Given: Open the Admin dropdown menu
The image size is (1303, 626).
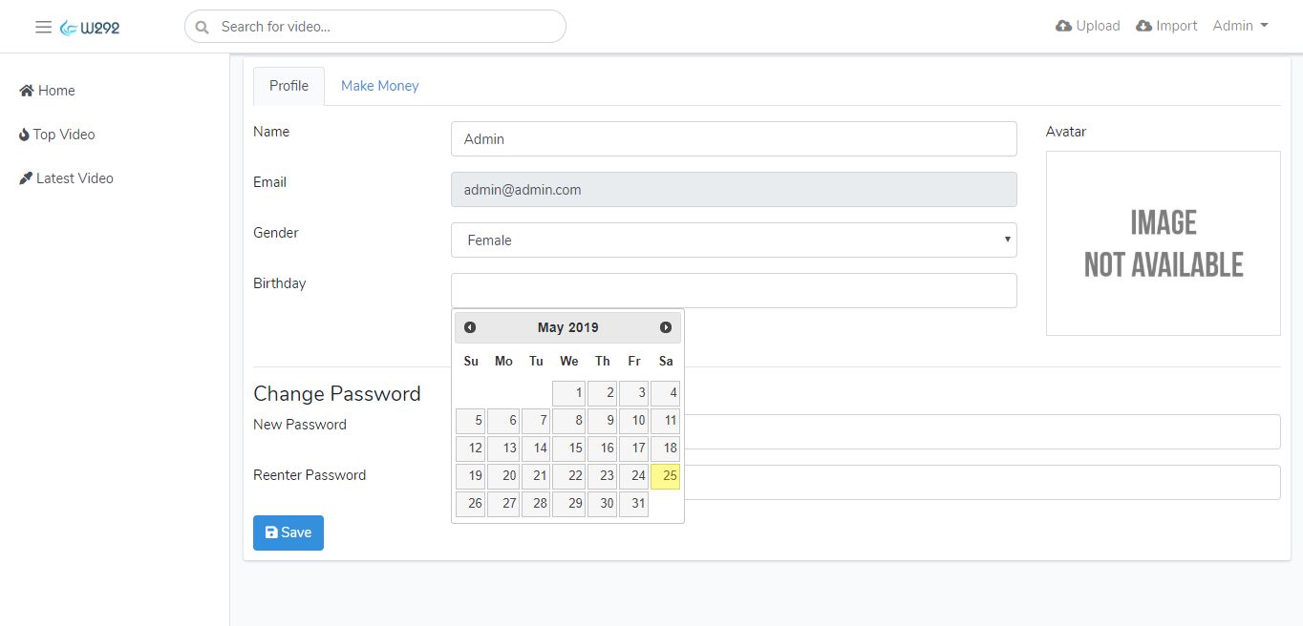Looking at the screenshot, I should point(1240,26).
